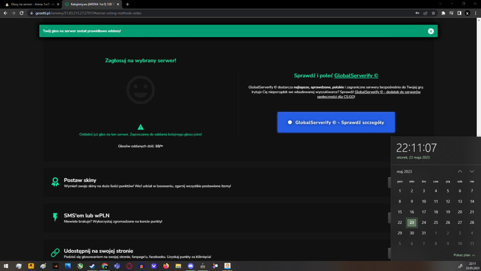481x271 pixels.
Task: Click the share chain link icon
Action: pos(55,253)
